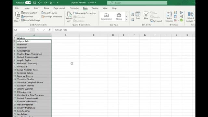Viewport: 208px width, 117px height.
Task: Open the Redo history dropdown arrow
Action: pyautogui.click(x=48, y=3)
